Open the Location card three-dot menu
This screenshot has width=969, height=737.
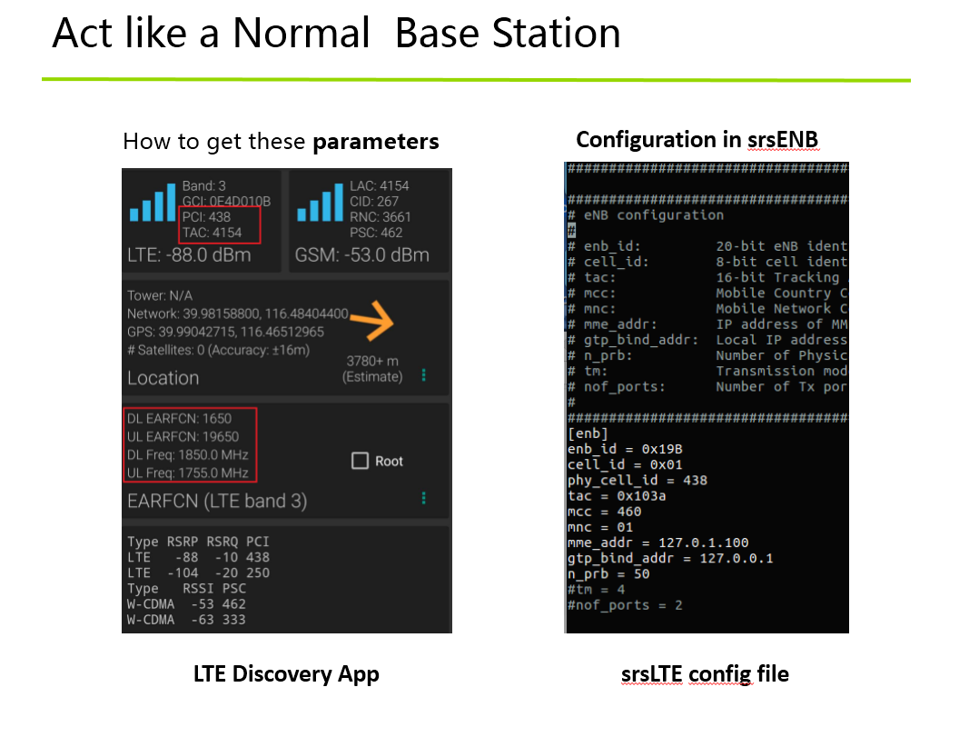(423, 375)
